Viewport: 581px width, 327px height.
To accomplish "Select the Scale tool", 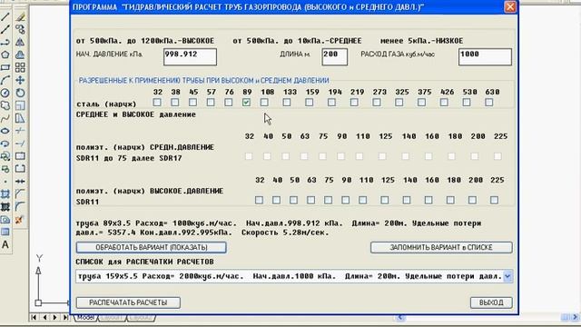I will [20, 105].
